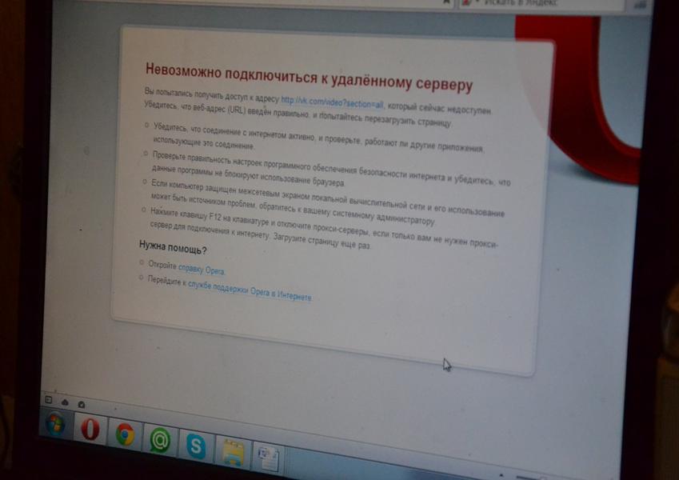679x480 pixels.
Task: Click text 'Убедитесь, что соединение с интернетом активно'
Action: click(x=234, y=133)
